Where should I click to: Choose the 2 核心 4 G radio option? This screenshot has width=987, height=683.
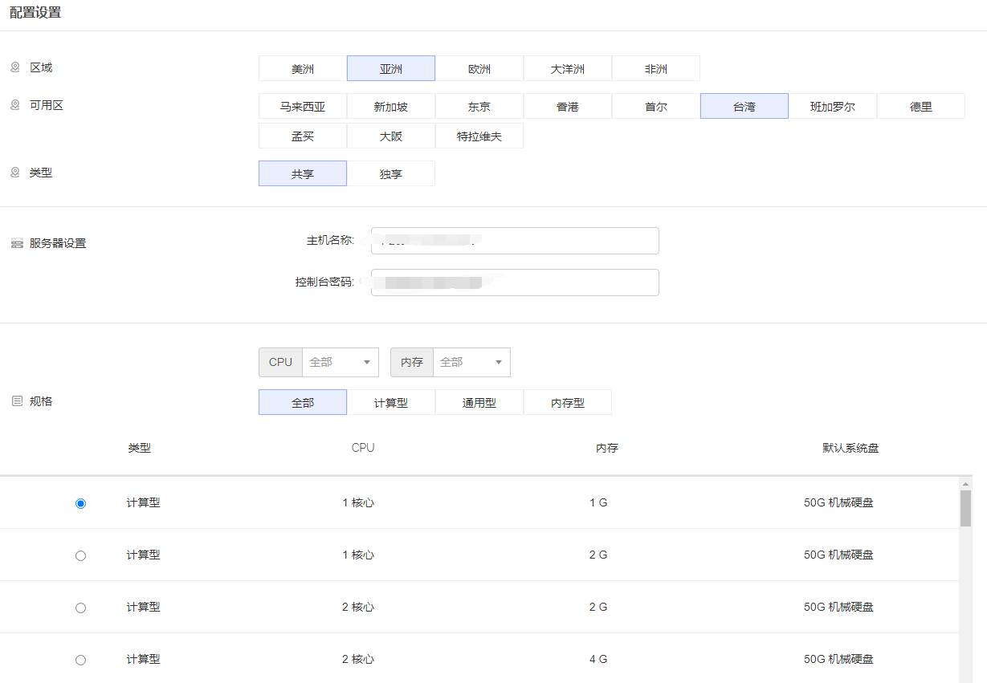(x=80, y=660)
